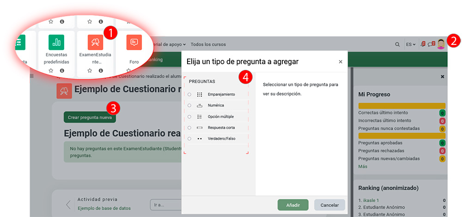Click the Emparejamiento question type icon

200,95
